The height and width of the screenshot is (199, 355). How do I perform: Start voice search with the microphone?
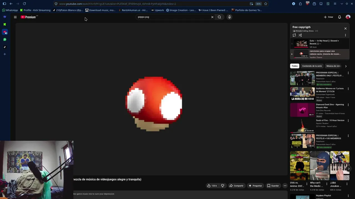[229, 17]
